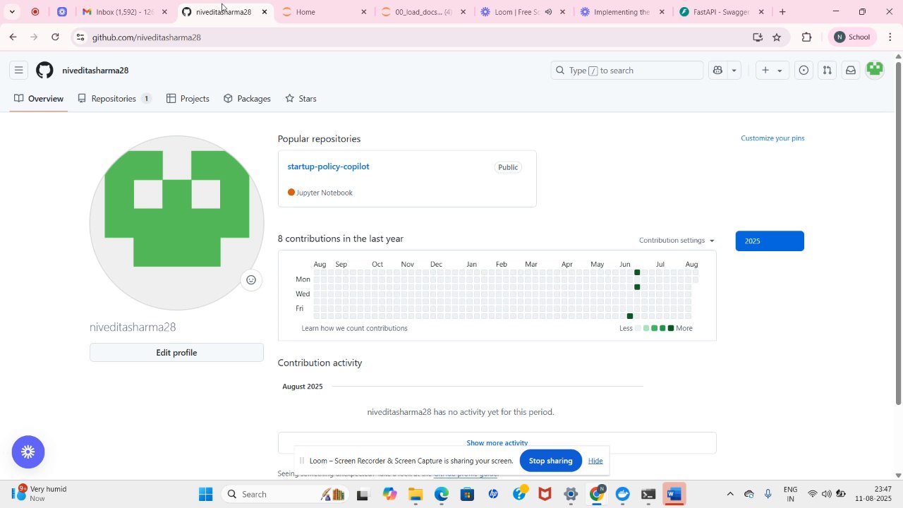
Task: Set status via the smiley emoji icon
Action: click(x=250, y=280)
